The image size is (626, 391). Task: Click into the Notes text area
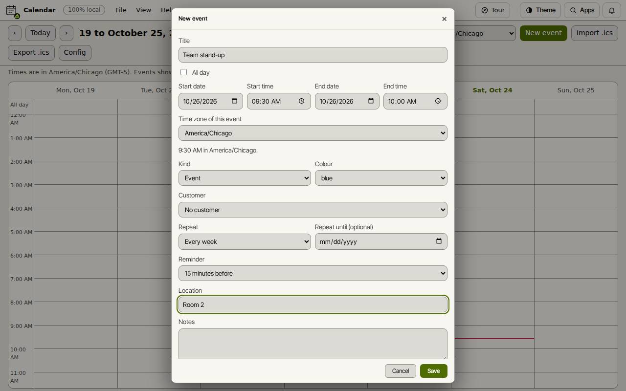pyautogui.click(x=313, y=344)
